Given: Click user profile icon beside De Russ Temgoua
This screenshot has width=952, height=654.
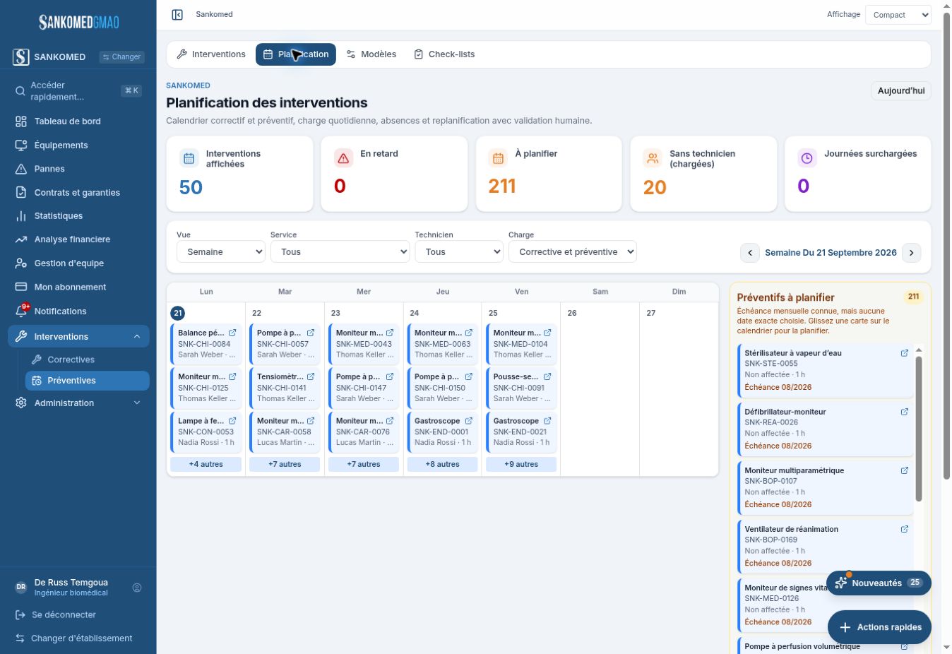Looking at the screenshot, I should pyautogui.click(x=137, y=588).
